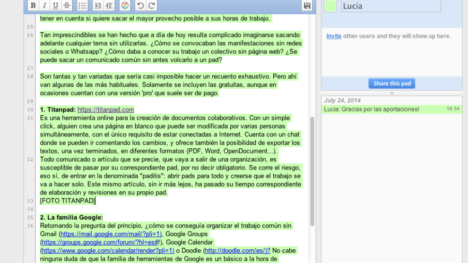The image size is (468, 263).
Task: Insert a bulleted list
Action: tap(82, 6)
